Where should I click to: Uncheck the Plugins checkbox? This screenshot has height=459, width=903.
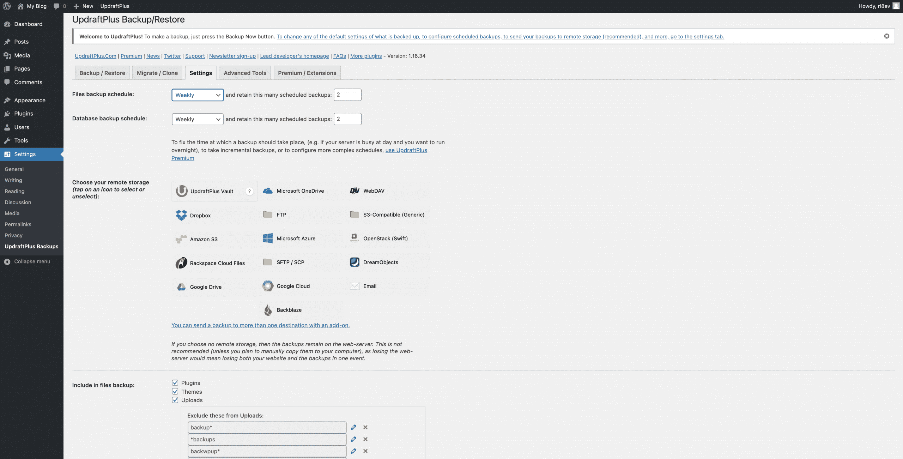click(175, 383)
